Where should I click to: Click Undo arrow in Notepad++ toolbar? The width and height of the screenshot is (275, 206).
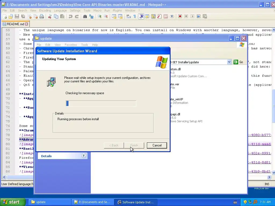click(71, 16)
